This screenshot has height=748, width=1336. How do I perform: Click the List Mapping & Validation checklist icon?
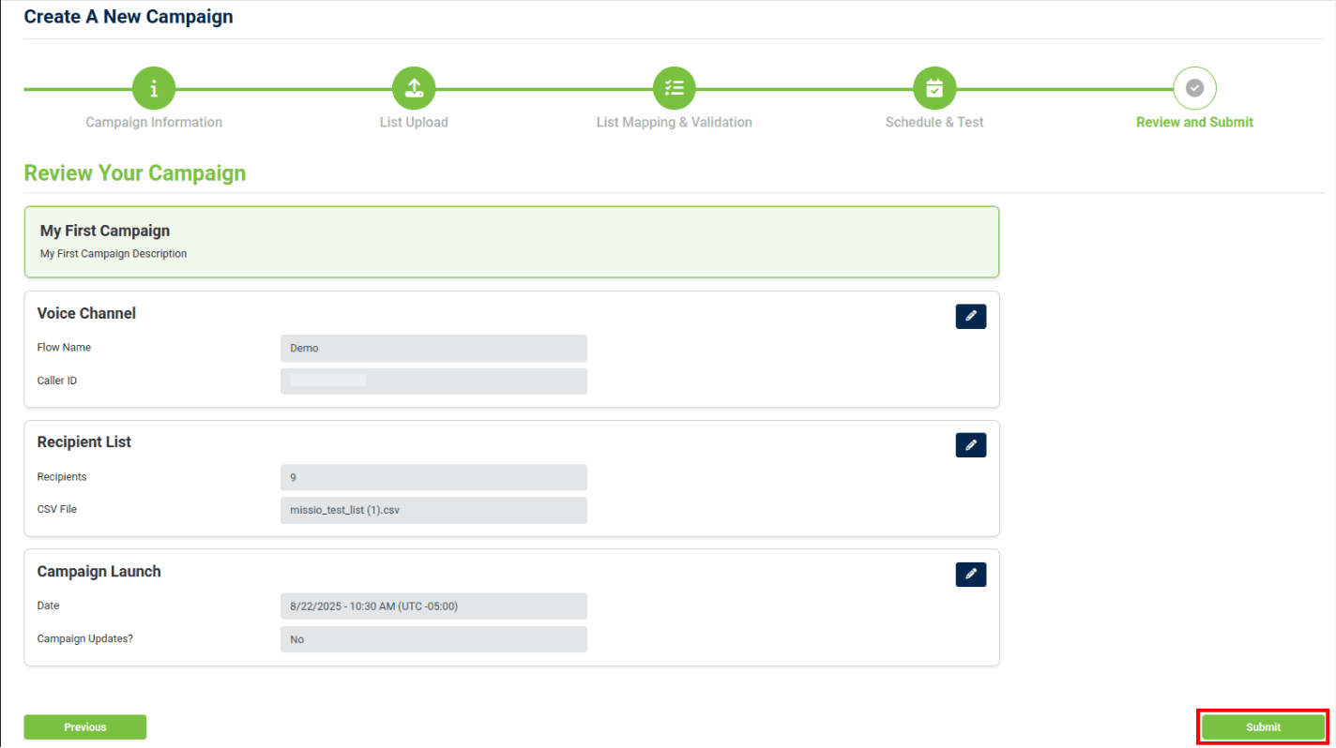[674, 88]
